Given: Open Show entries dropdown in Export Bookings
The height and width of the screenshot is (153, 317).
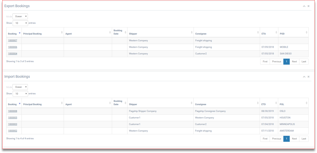Looking at the screenshot, I should point(20,23).
